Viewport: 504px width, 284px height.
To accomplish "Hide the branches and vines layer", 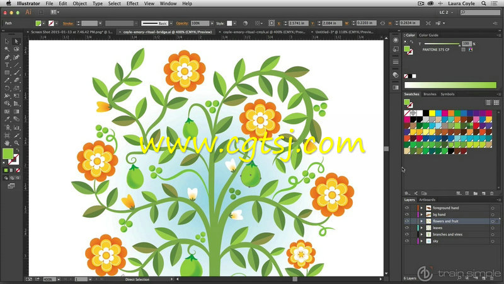I will pos(407,234).
